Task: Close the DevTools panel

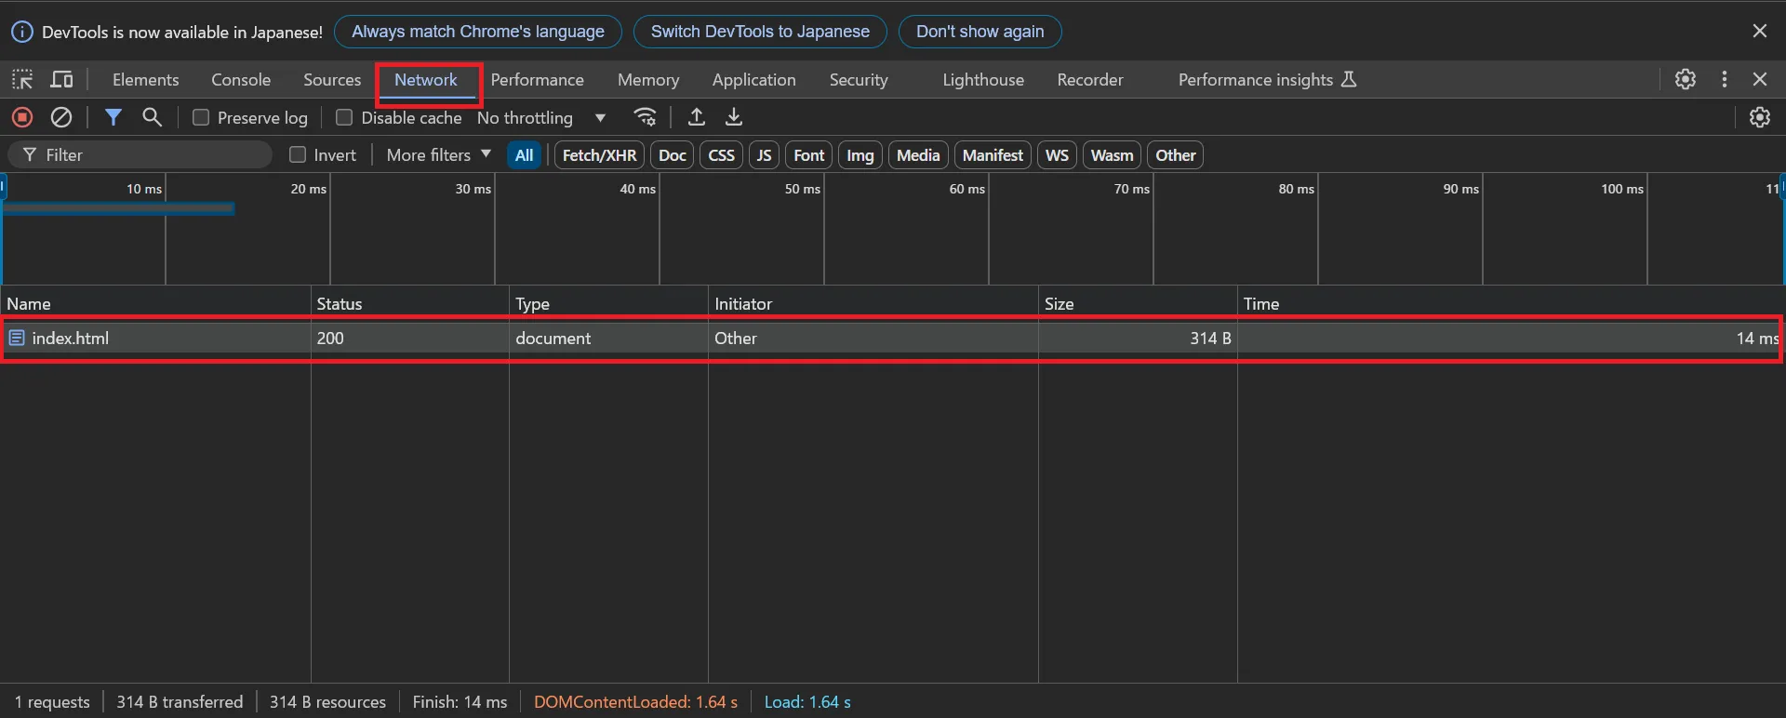Action: [1760, 80]
